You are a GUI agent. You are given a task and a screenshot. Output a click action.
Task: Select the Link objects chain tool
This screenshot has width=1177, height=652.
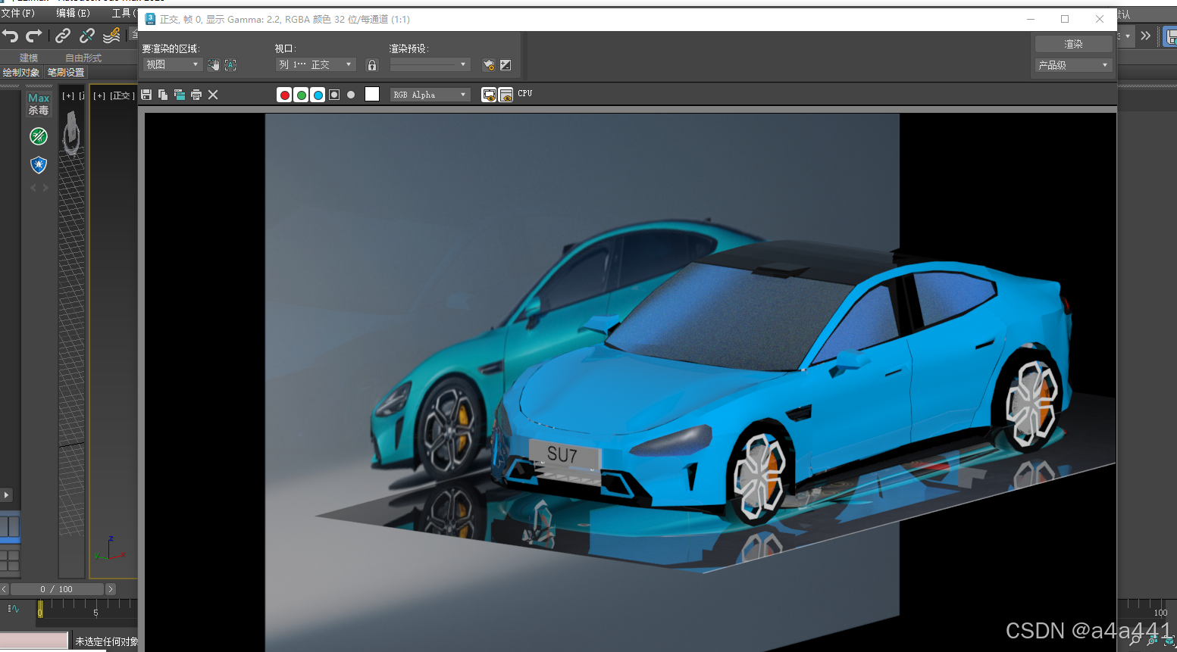coord(63,36)
